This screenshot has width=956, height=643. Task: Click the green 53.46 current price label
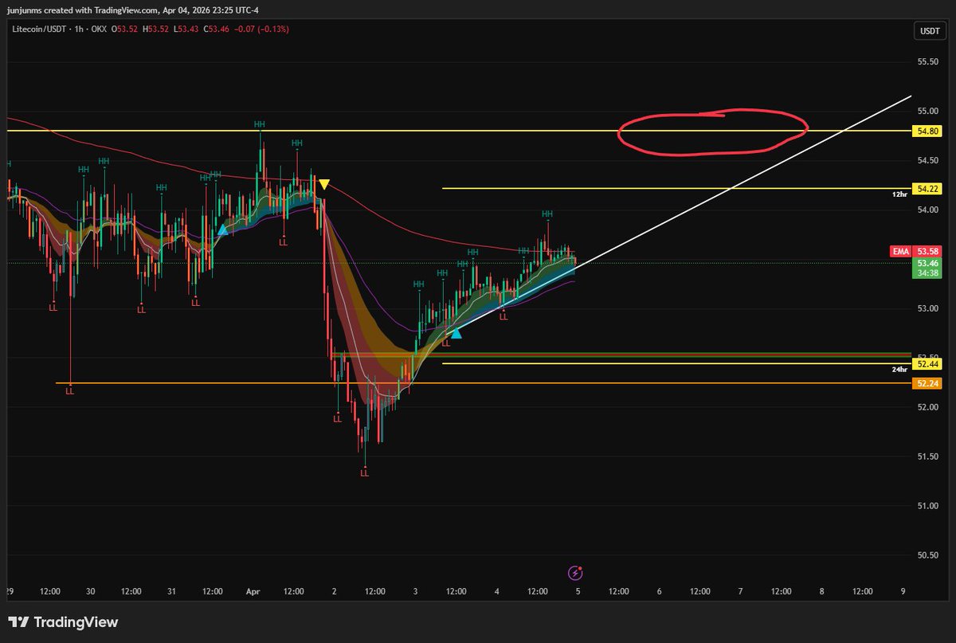click(927, 262)
